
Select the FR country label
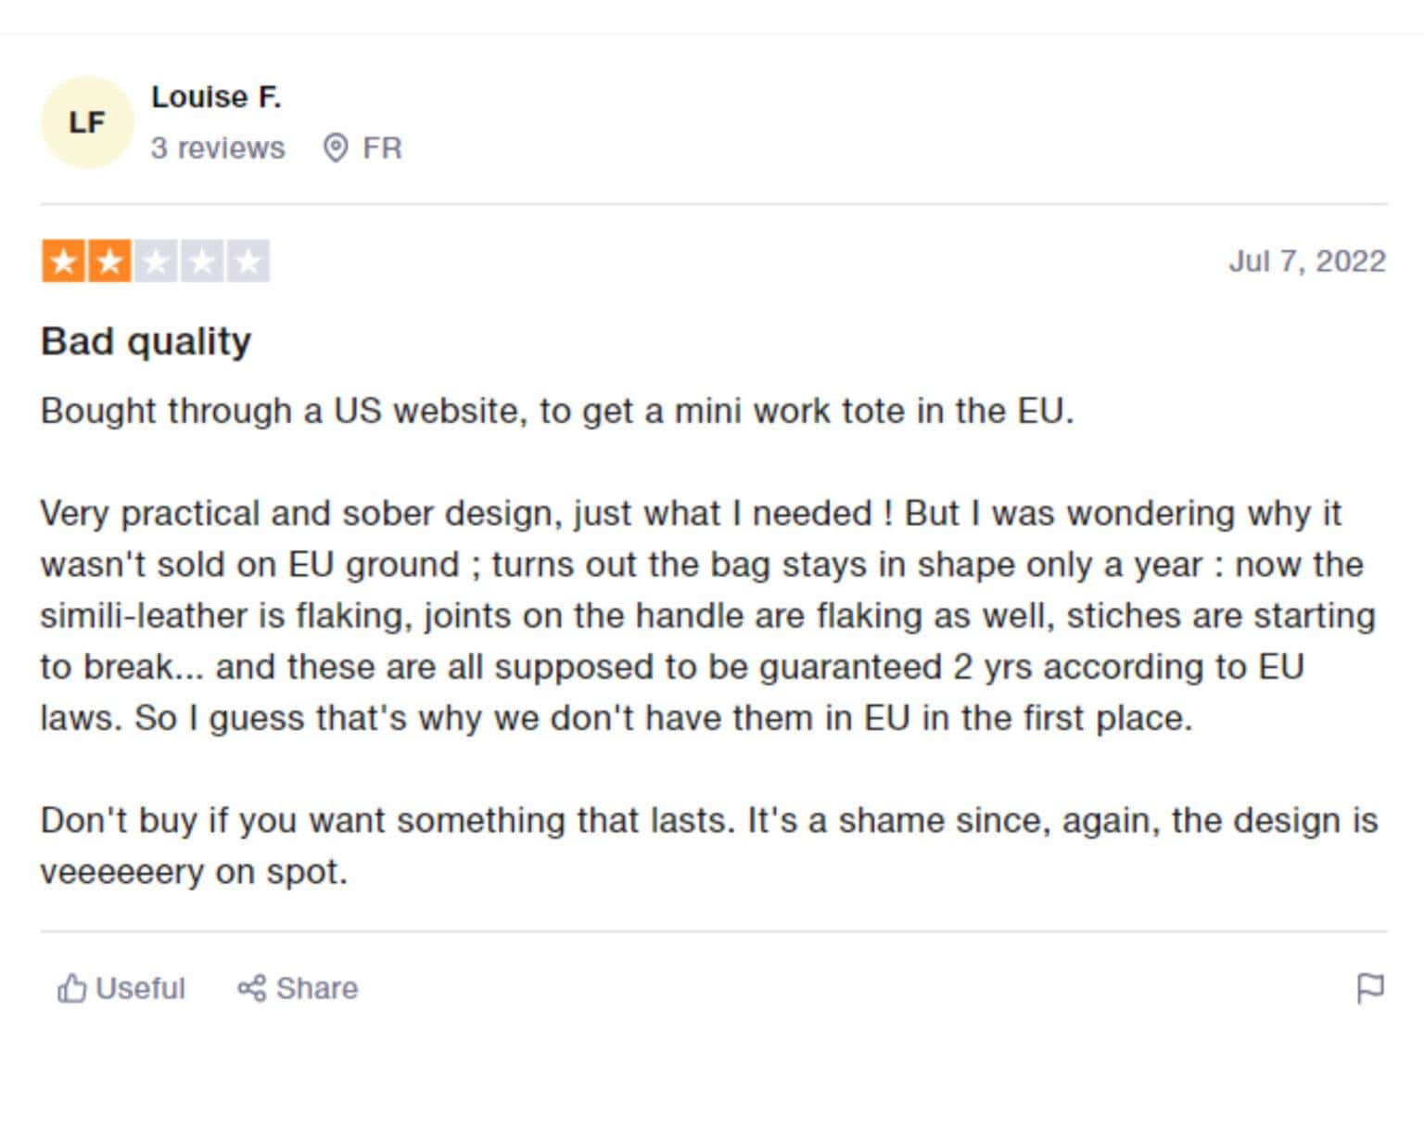[382, 147]
